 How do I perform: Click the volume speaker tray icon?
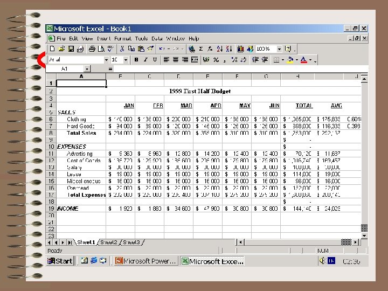322,261
